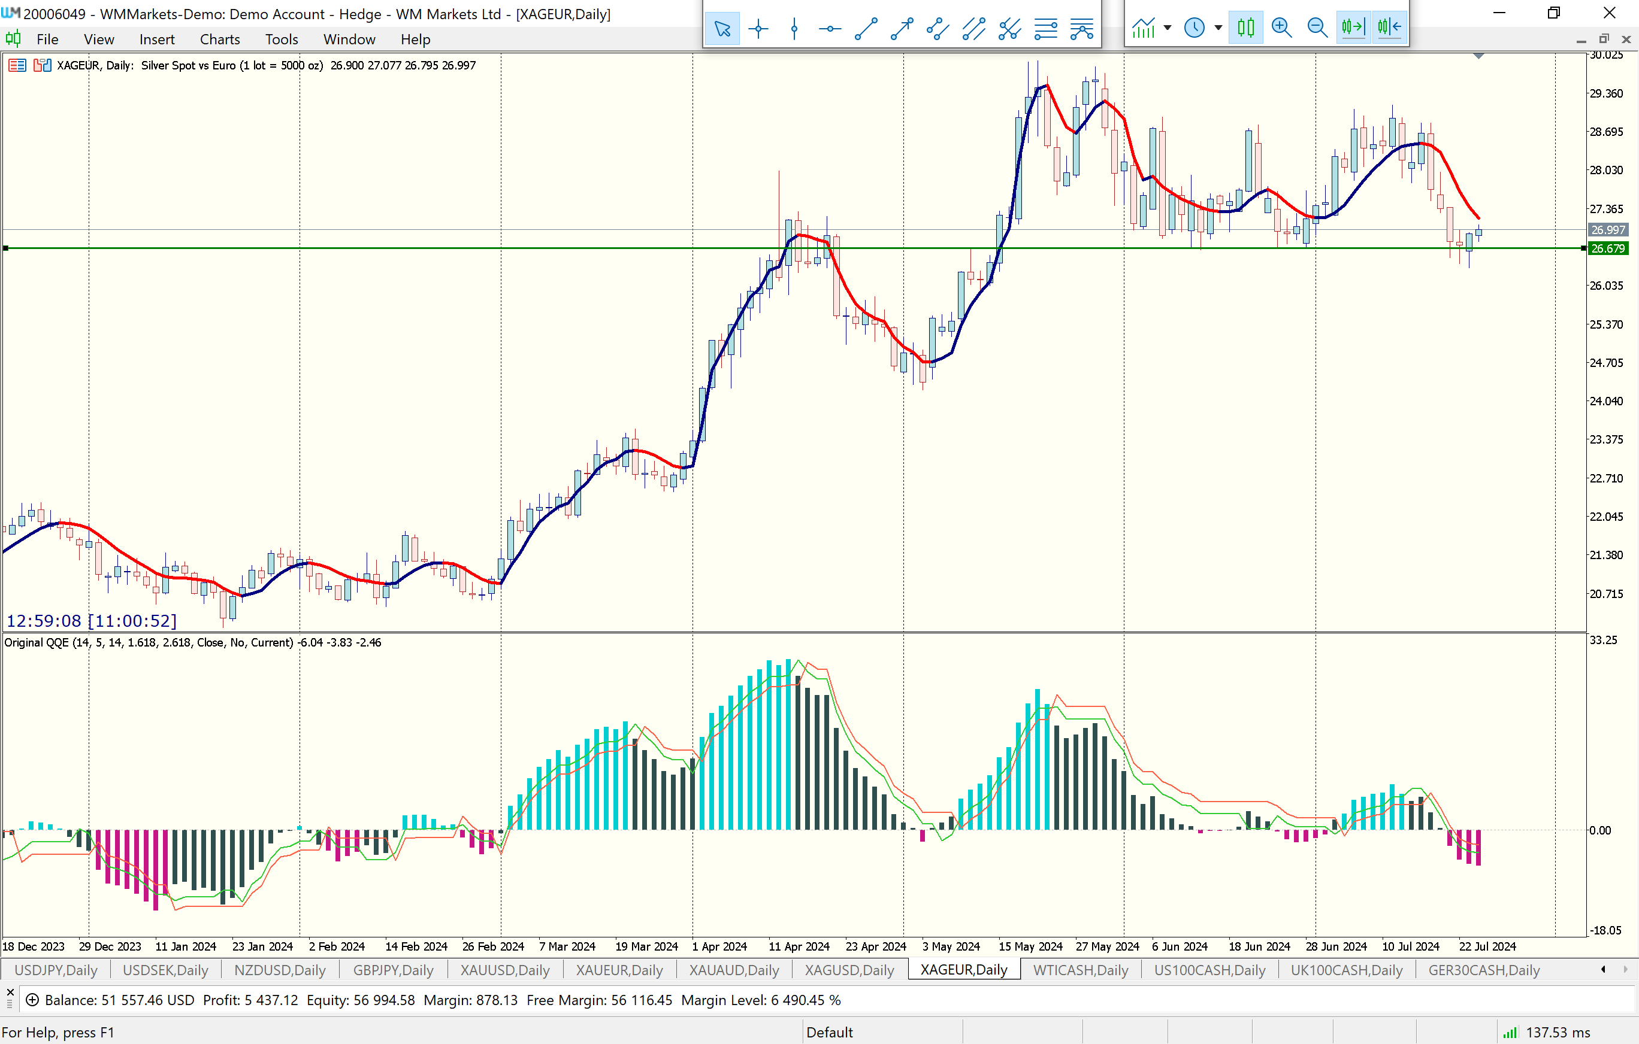Close the Toolbox panel with X
1639x1044 pixels.
(x=10, y=992)
